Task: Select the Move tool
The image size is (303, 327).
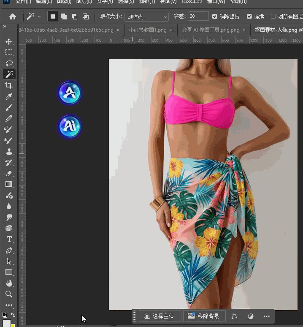Action: tap(8, 42)
